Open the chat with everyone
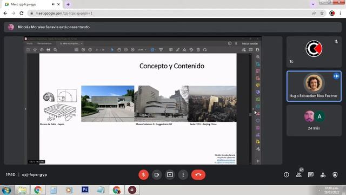The image size is (346, 195). (x=311, y=175)
